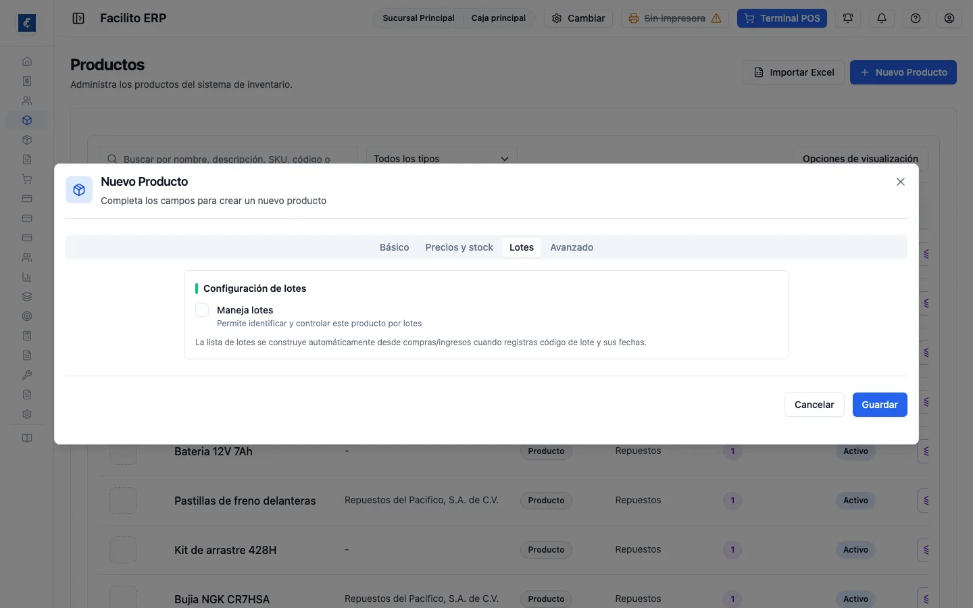
Task: Click the Importar Excel button
Action: pyautogui.click(x=794, y=72)
